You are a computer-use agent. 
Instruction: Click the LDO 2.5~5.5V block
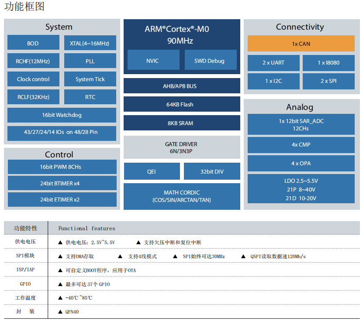[x=301, y=188]
